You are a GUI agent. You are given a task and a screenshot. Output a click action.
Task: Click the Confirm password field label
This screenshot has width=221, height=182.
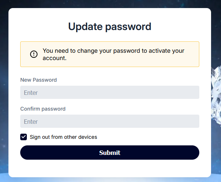[43, 109]
